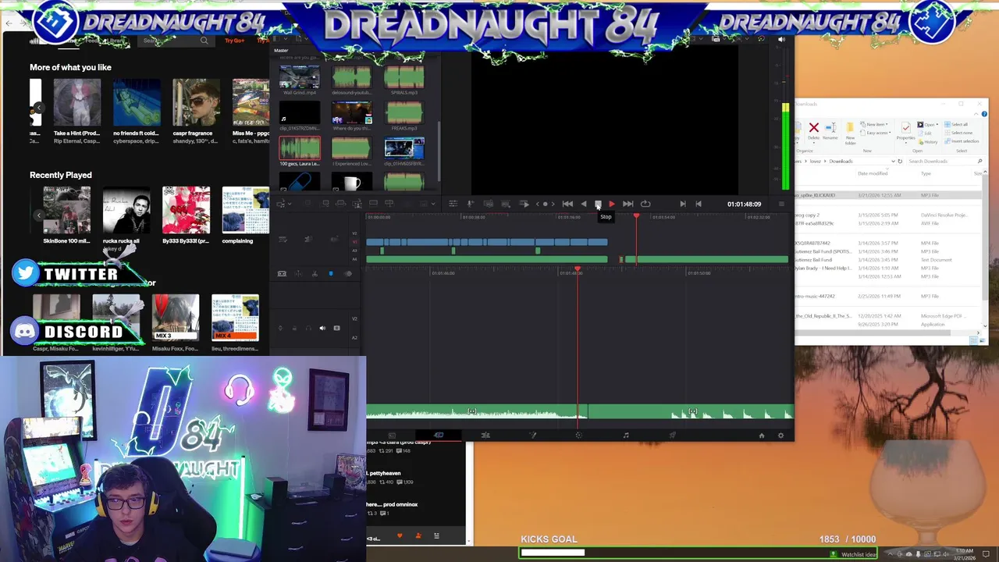Click the voiceover microphone icon
This screenshot has height=562, width=999.
pyautogui.click(x=471, y=204)
